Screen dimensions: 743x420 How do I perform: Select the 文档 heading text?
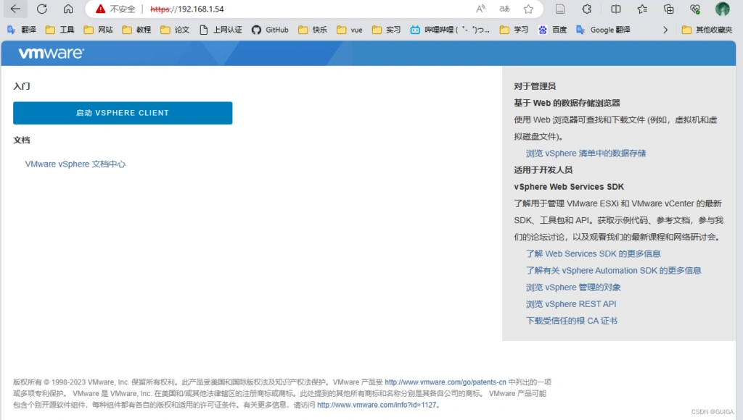(22, 140)
